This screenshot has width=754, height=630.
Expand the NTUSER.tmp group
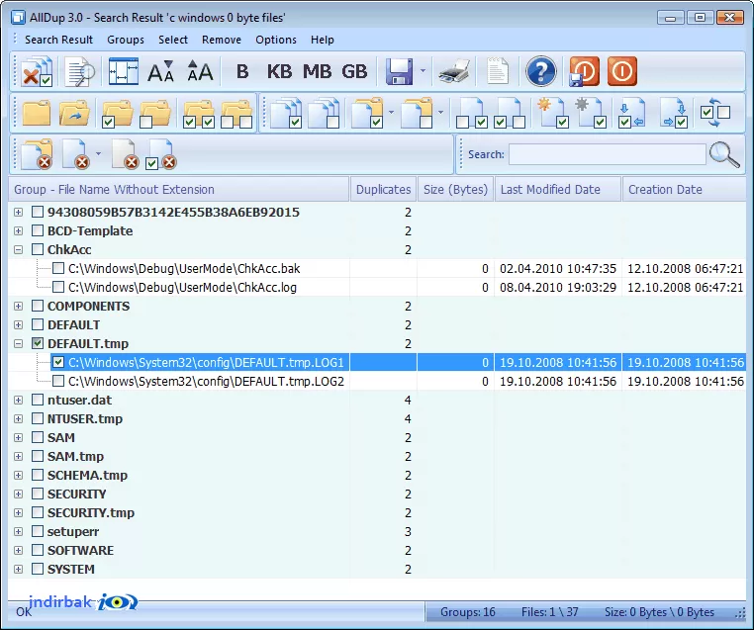18,418
